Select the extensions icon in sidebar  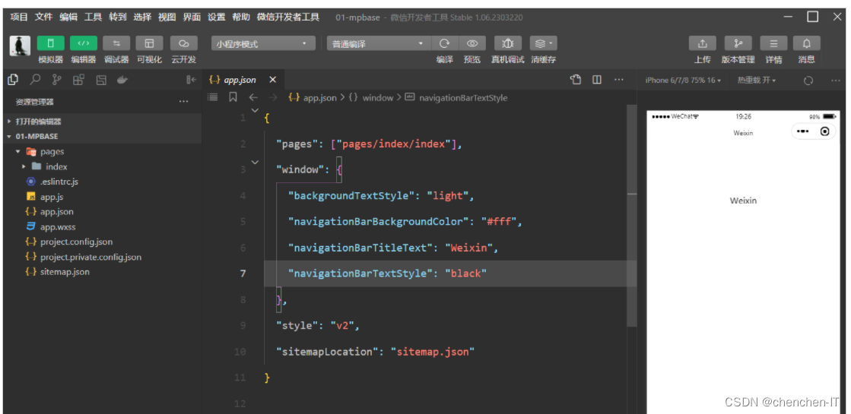78,80
